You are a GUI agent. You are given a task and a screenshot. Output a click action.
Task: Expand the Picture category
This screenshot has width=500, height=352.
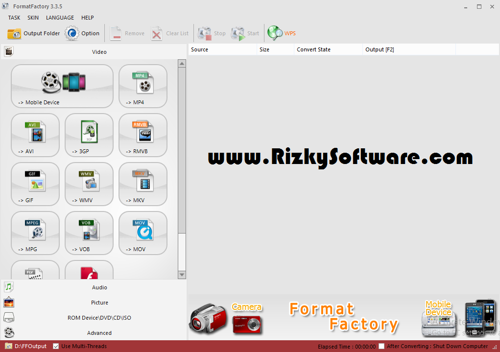pos(94,303)
